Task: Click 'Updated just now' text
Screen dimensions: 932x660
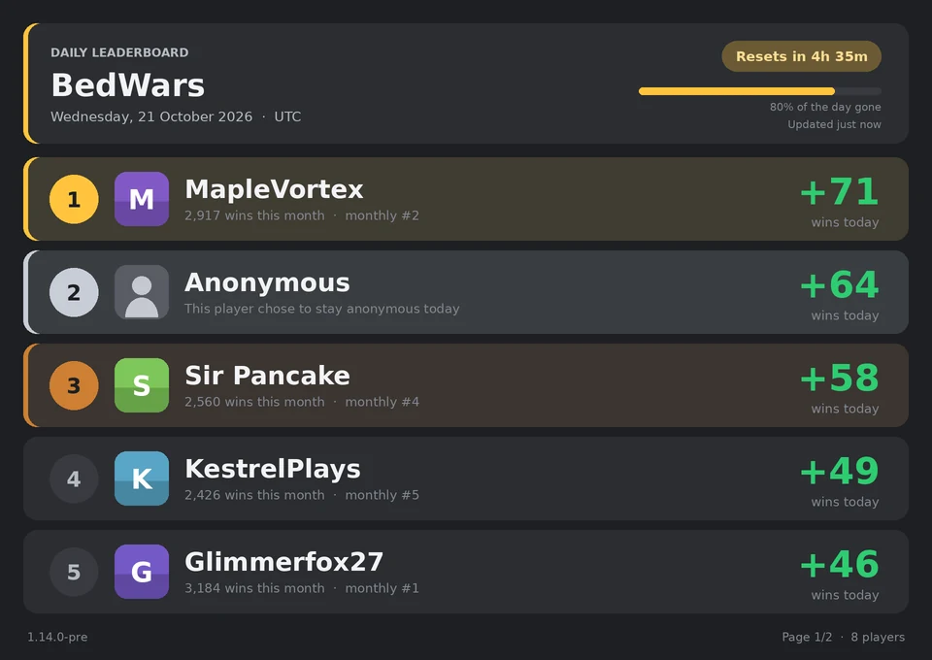Action: tap(834, 124)
